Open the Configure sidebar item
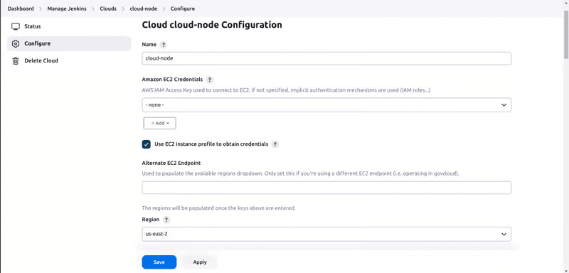 click(69, 43)
